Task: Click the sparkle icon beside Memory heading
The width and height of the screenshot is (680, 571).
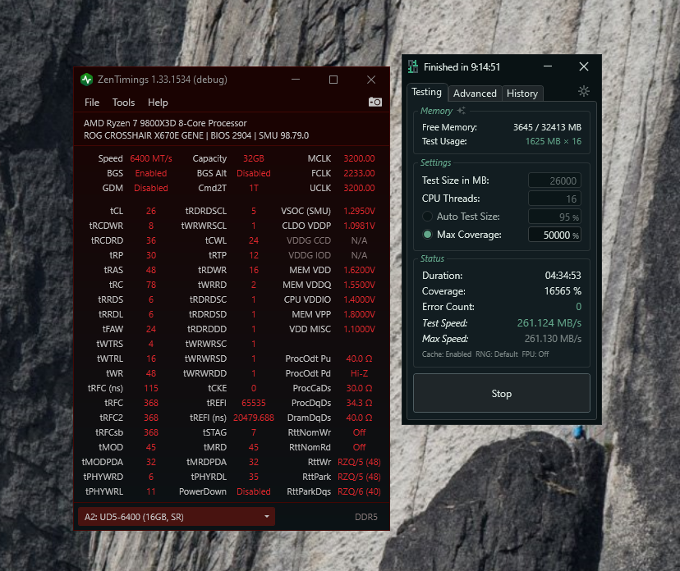Action: 461,111
